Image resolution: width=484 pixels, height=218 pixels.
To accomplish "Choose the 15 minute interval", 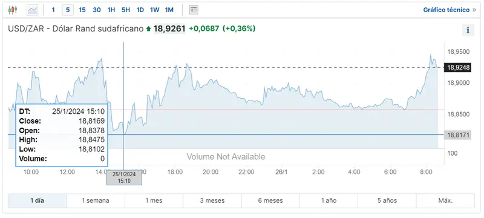I will pos(82,10).
